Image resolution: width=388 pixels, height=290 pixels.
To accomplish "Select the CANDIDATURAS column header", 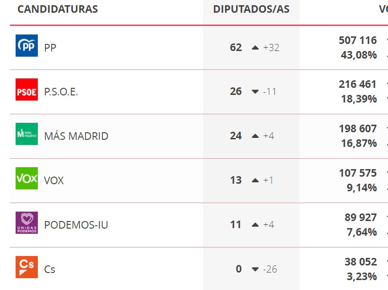I will pyautogui.click(x=58, y=9).
